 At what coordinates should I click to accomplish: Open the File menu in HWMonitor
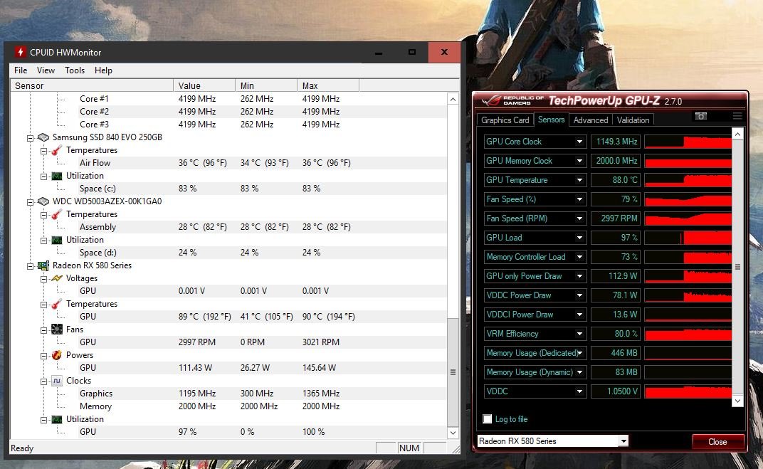point(21,70)
